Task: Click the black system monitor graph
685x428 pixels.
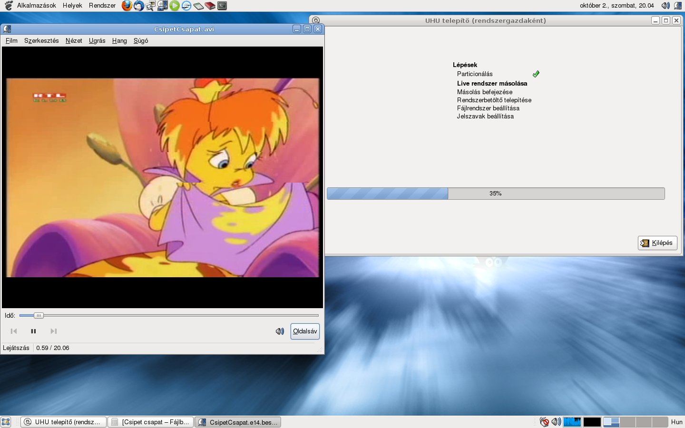Action: pos(592,422)
